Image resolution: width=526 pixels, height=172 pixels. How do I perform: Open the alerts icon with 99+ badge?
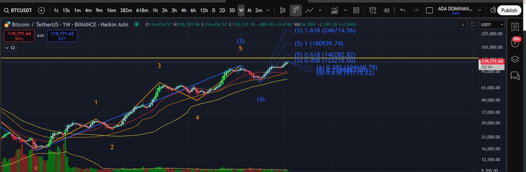click(x=515, y=42)
